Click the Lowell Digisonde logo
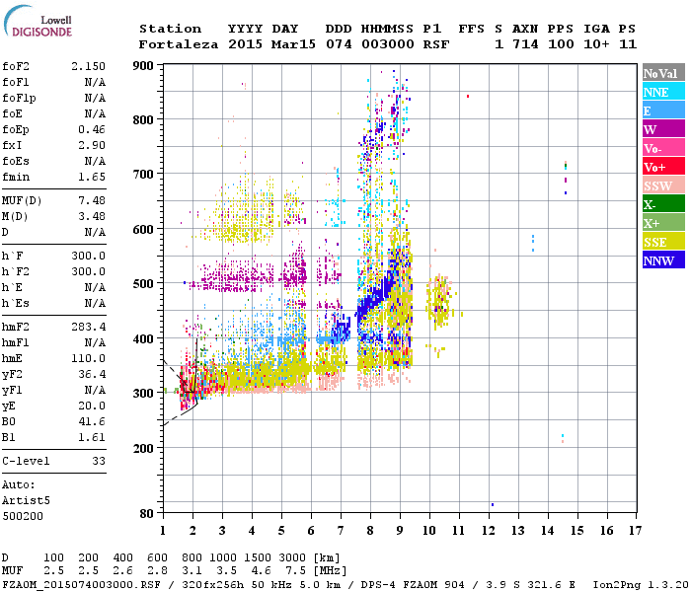This screenshot has width=691, height=592. click(38, 21)
